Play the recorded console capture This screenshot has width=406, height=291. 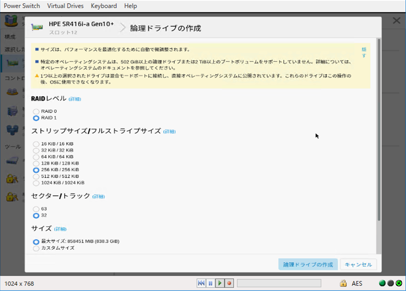click(220, 283)
